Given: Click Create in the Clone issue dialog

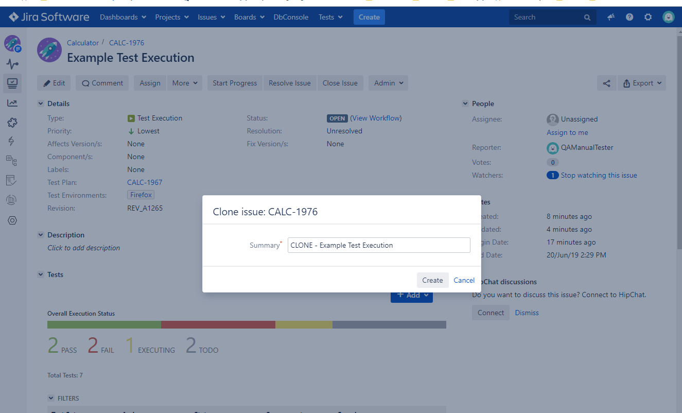Looking at the screenshot, I should click(432, 280).
